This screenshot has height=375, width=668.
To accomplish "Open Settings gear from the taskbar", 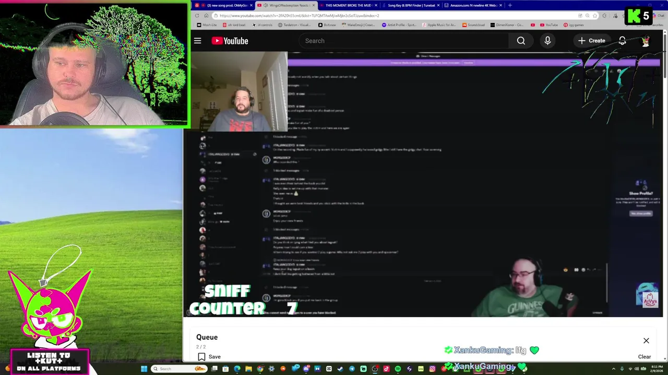I will point(271,369).
